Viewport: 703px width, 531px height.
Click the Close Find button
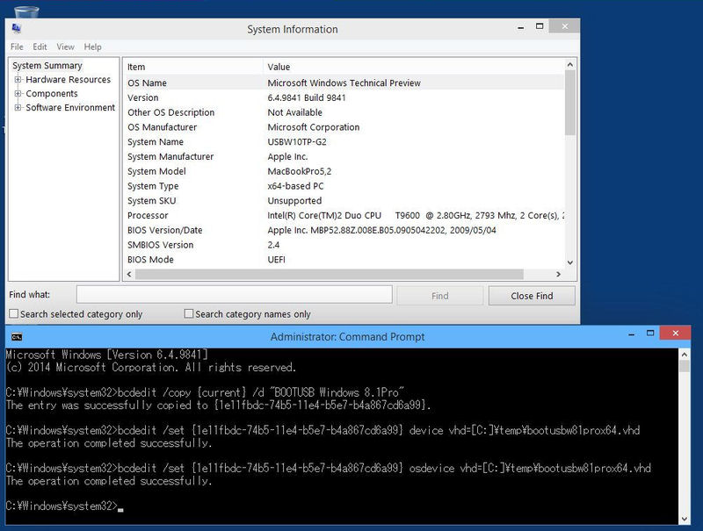(532, 296)
